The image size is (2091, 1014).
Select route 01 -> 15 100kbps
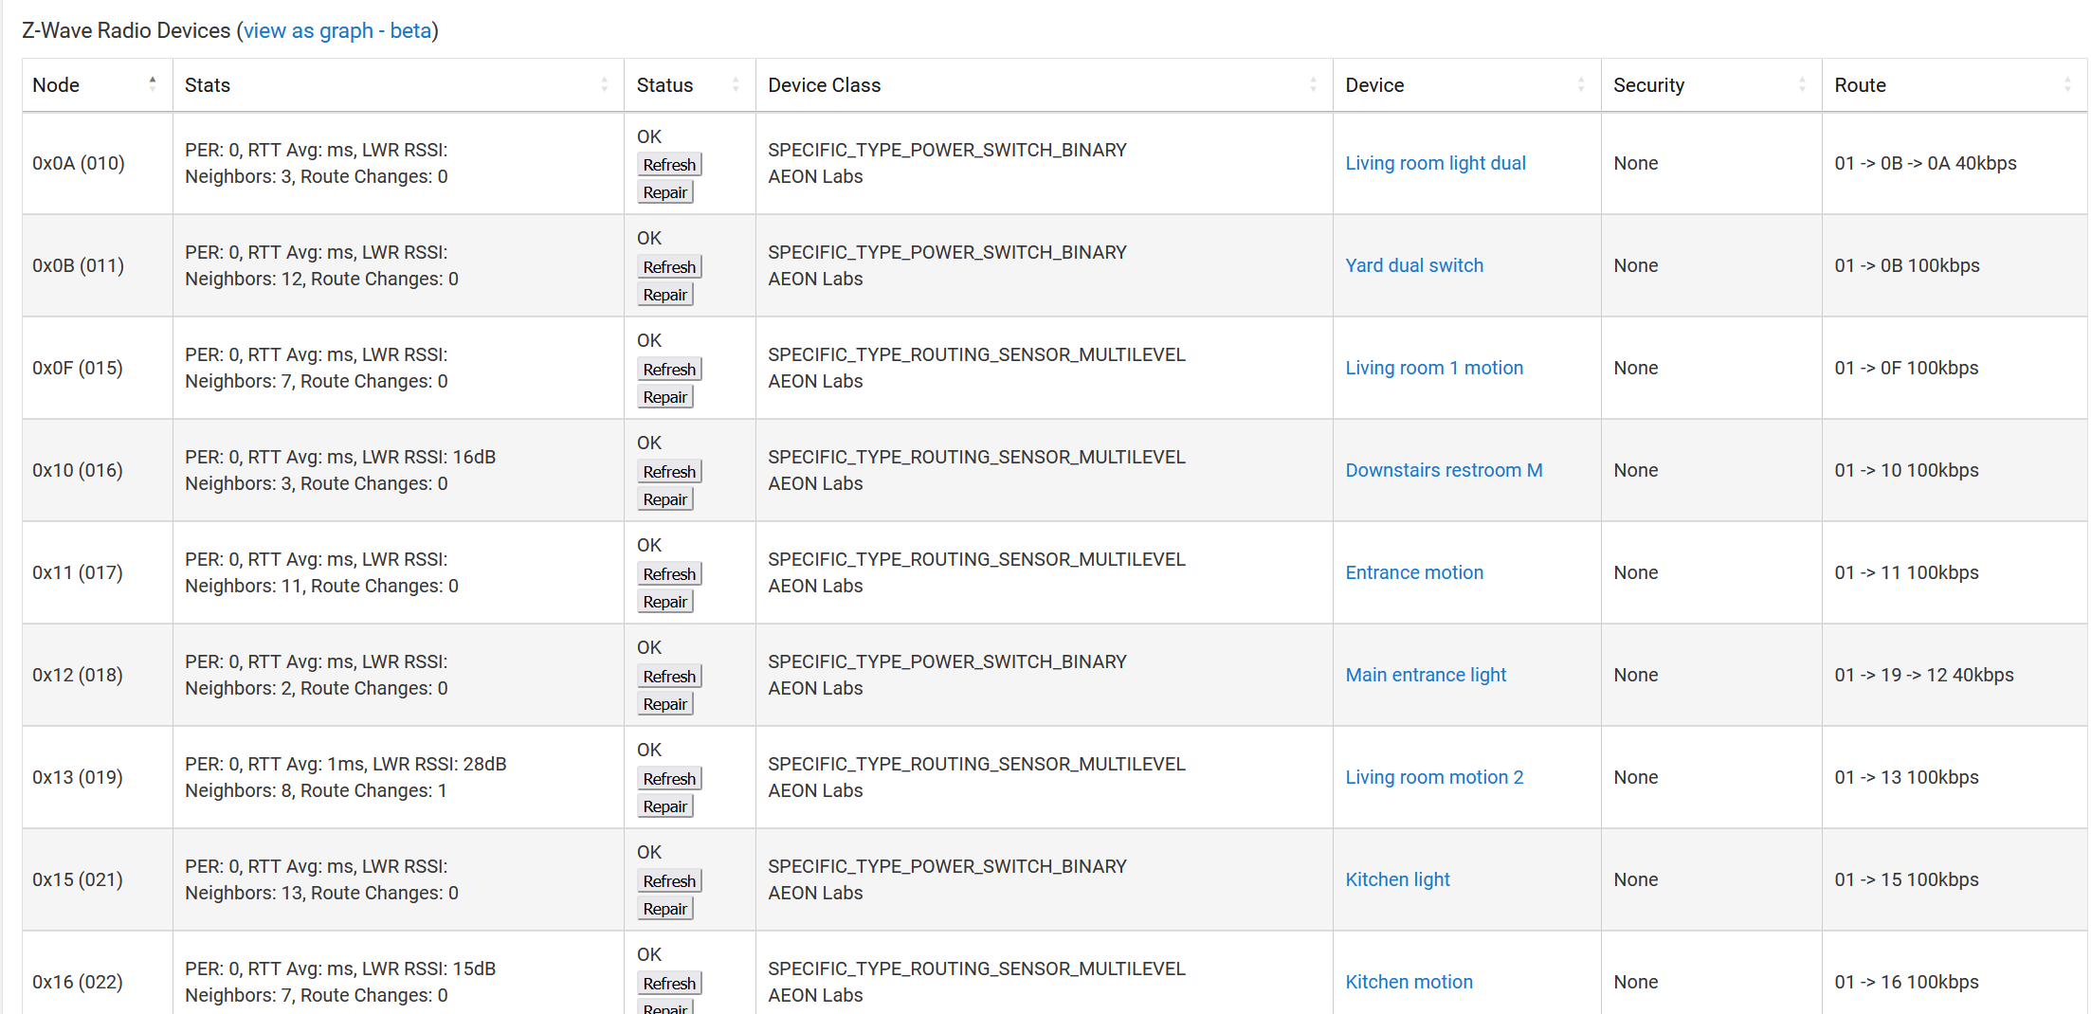click(1906, 879)
